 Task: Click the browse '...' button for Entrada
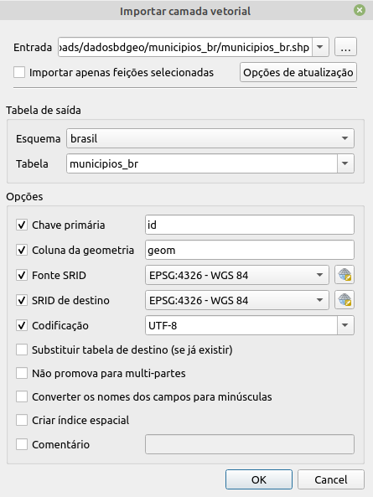[x=345, y=47]
